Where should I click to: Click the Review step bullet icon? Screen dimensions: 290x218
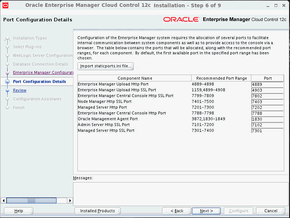click(7, 91)
